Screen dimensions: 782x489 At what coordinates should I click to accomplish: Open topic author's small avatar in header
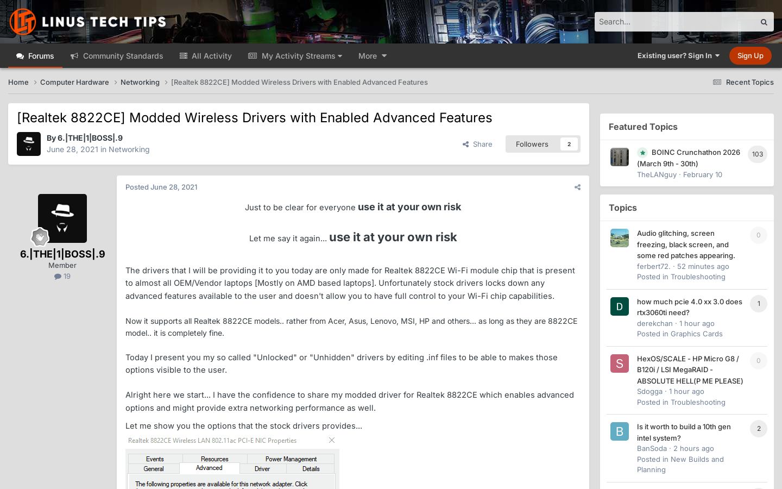click(x=29, y=144)
